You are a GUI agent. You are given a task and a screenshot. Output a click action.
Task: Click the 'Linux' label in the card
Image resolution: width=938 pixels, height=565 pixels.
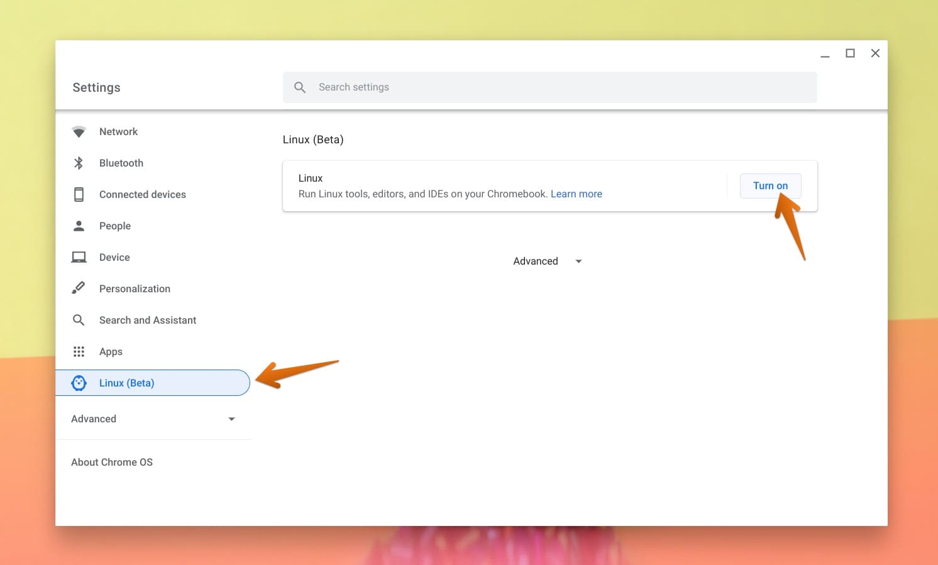[x=311, y=178]
